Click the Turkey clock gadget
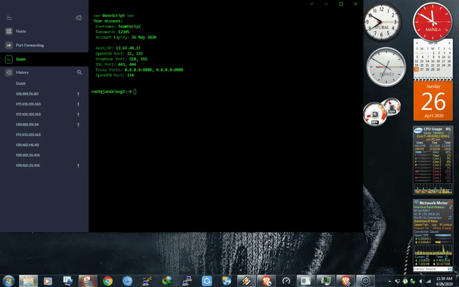The height and width of the screenshot is (287, 459). coord(386,67)
